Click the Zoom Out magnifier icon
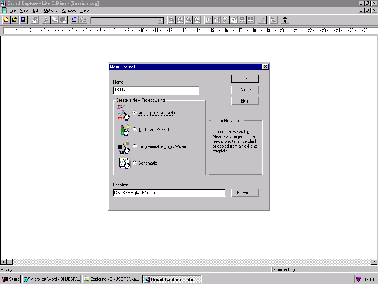Screen dimensions: 378x284 (180, 20)
